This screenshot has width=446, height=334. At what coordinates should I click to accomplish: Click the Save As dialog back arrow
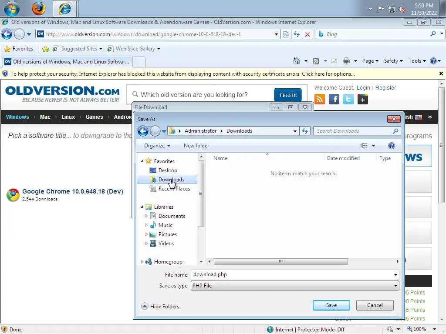pyautogui.click(x=143, y=131)
